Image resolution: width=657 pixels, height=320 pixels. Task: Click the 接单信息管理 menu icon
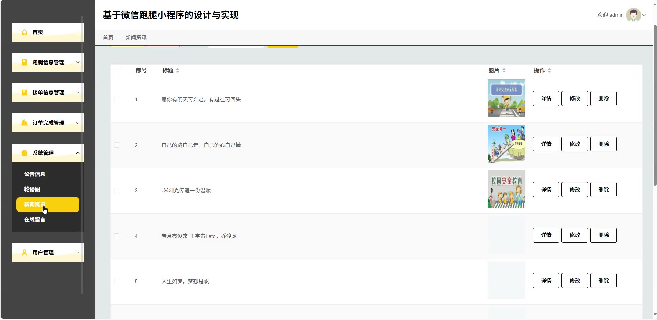(x=24, y=93)
